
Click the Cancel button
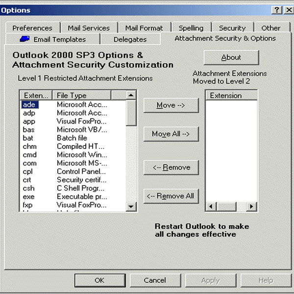tap(155, 280)
